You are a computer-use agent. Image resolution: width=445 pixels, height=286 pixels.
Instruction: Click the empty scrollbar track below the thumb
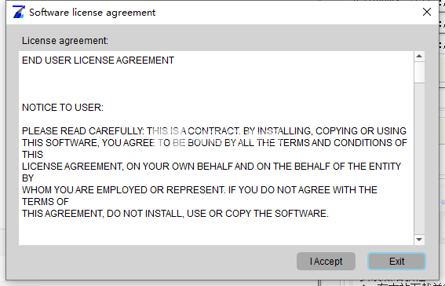(419, 159)
